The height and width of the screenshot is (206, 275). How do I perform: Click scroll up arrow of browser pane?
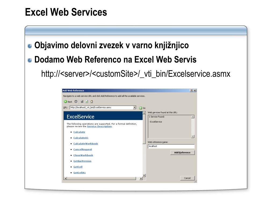pos(144,113)
